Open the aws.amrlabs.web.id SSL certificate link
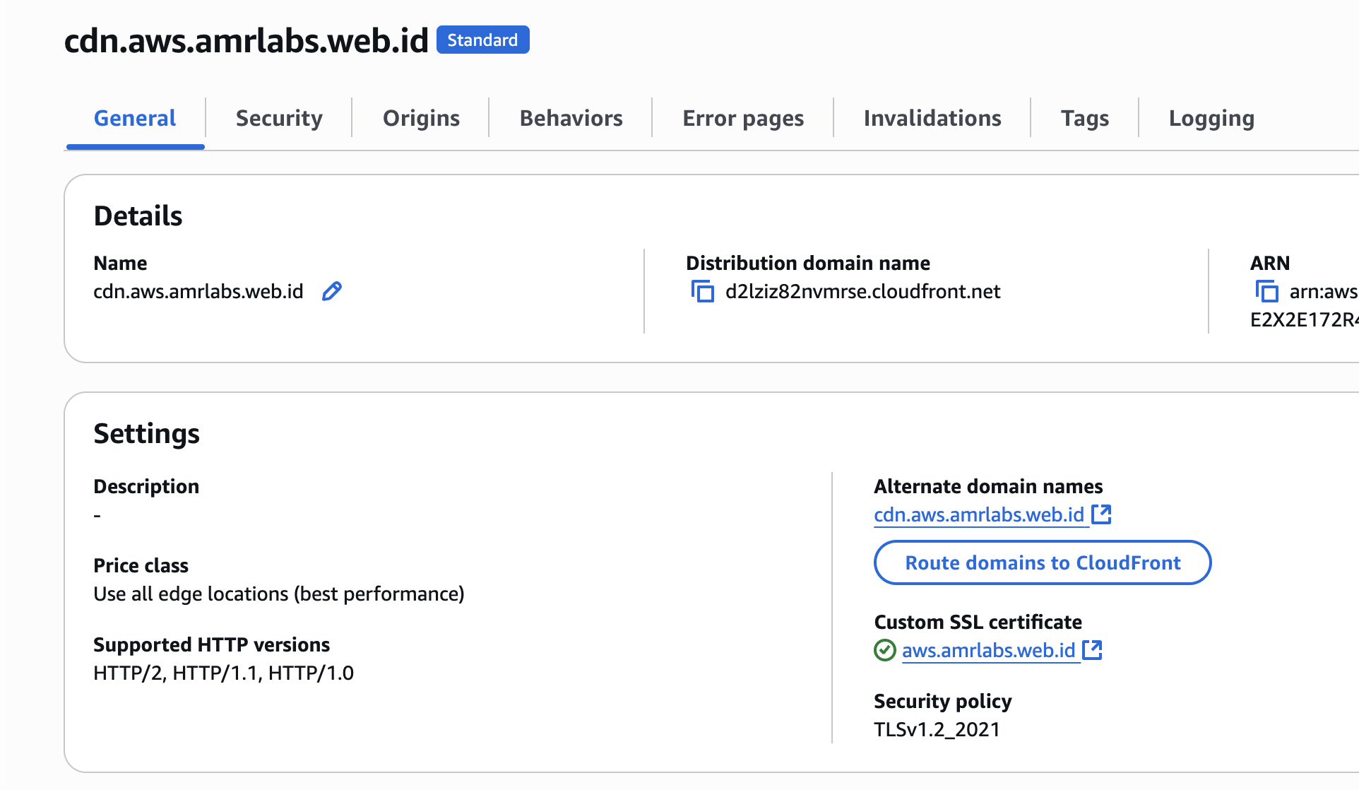The height and width of the screenshot is (790, 1359). (988, 650)
